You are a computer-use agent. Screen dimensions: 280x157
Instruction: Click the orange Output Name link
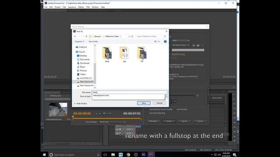[178, 54]
